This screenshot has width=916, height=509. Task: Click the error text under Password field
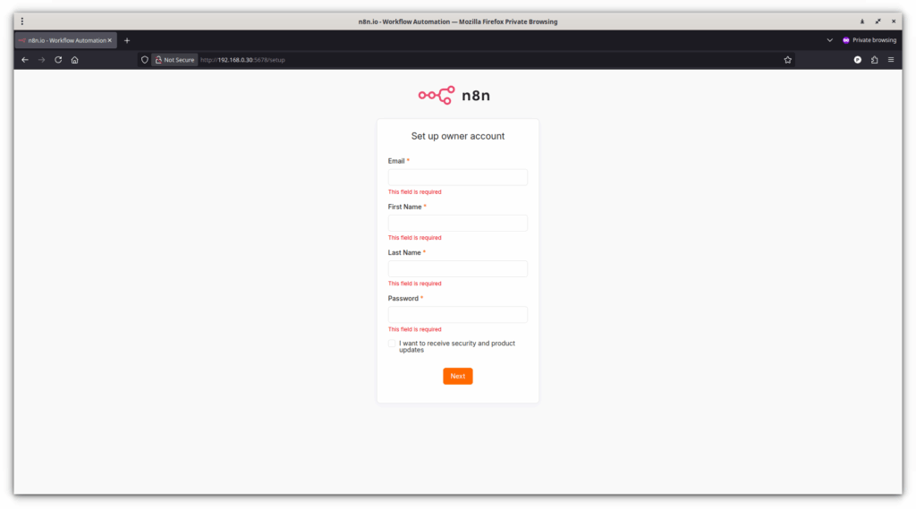pos(415,329)
